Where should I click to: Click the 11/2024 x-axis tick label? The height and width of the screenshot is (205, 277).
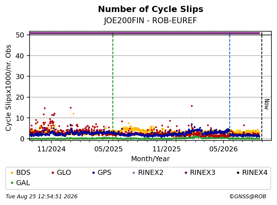(51, 149)
